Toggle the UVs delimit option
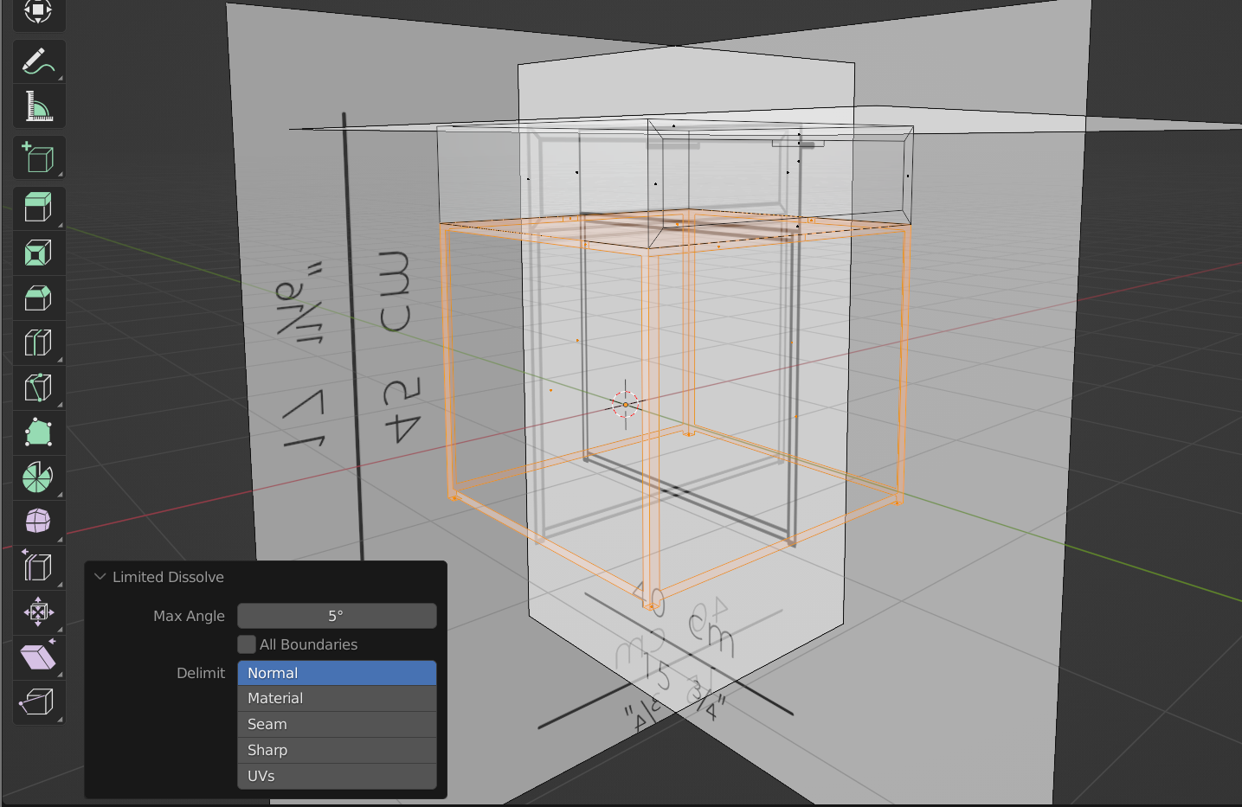The height and width of the screenshot is (807, 1242). [x=337, y=777]
